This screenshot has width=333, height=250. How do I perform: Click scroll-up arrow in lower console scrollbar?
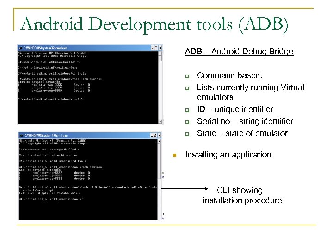pyautogui.click(x=159, y=141)
